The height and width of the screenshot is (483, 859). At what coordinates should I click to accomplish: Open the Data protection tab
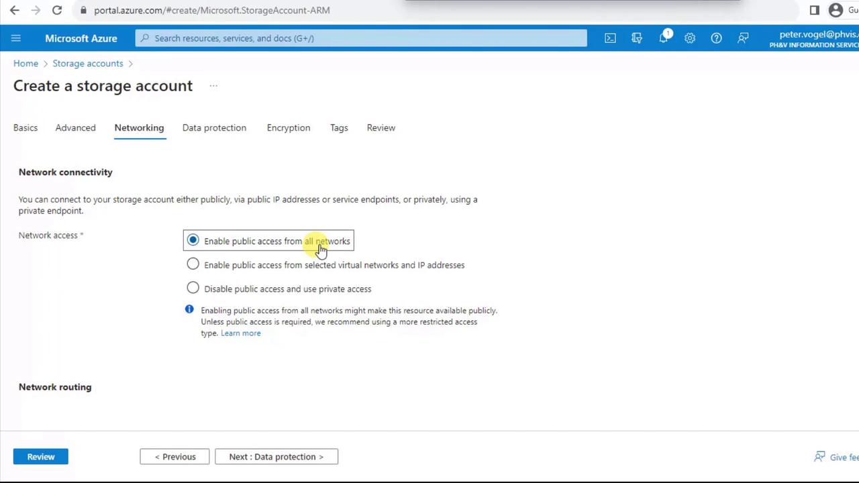tap(214, 127)
